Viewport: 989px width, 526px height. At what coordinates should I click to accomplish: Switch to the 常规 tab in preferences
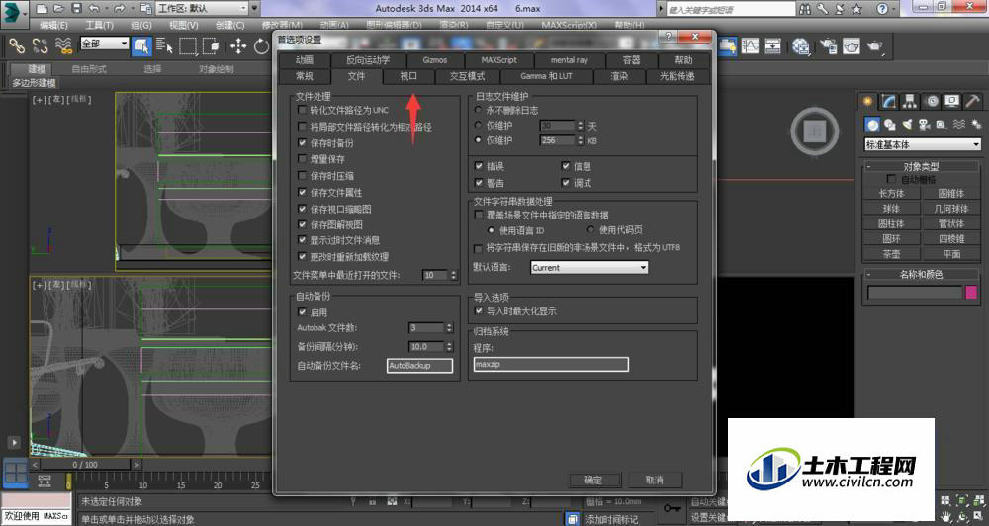305,76
